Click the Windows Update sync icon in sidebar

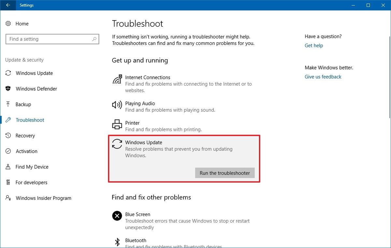(8, 73)
